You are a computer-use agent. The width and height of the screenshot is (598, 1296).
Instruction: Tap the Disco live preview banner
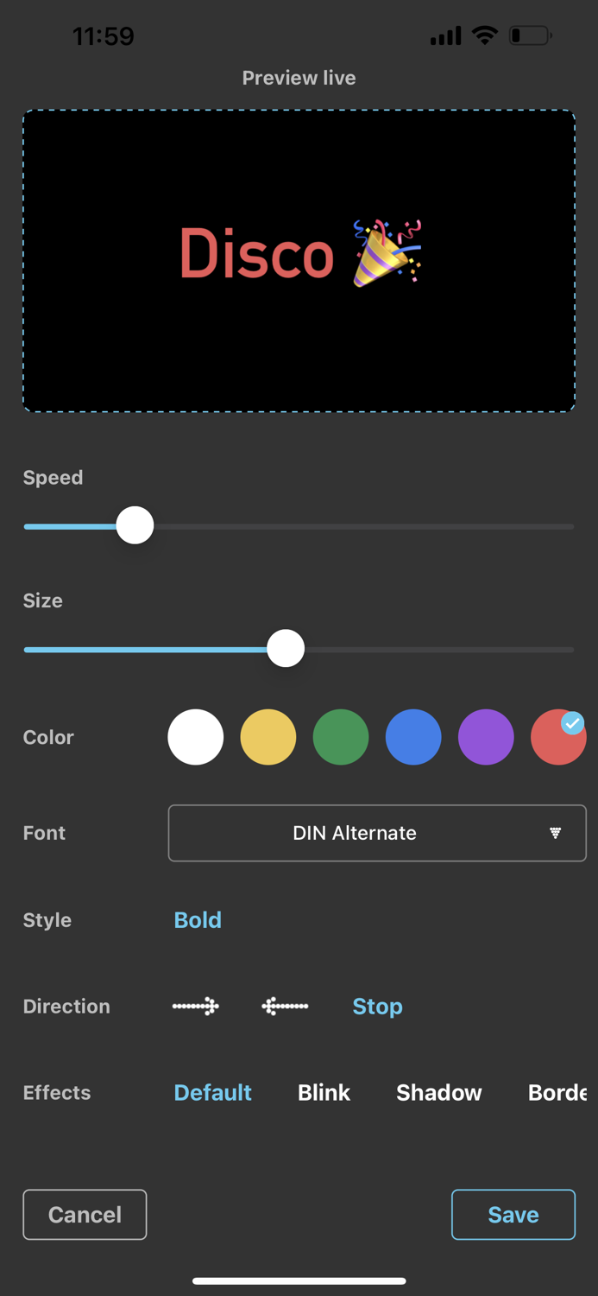pyautogui.click(x=299, y=261)
